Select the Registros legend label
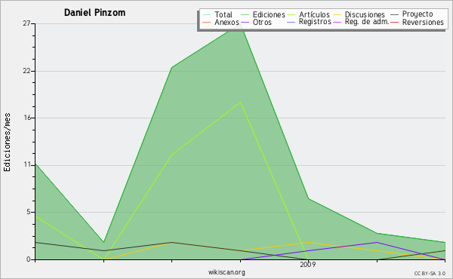453x279 pixels. point(315,22)
